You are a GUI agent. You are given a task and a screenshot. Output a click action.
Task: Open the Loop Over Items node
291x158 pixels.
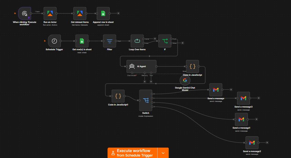coord(137,41)
